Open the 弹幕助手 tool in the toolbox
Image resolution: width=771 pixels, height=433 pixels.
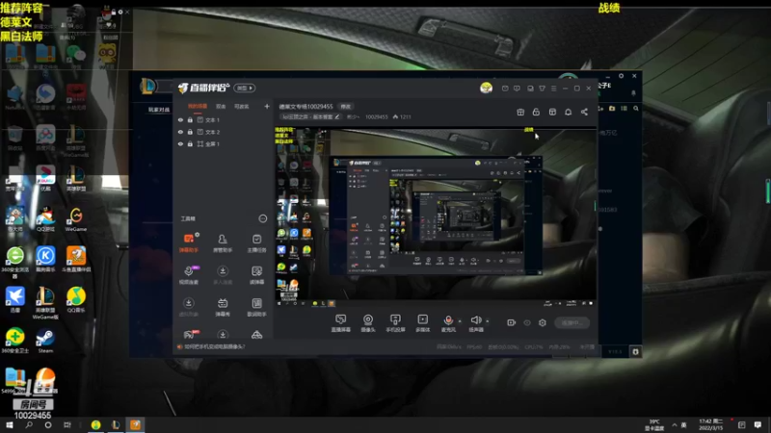[x=188, y=243]
